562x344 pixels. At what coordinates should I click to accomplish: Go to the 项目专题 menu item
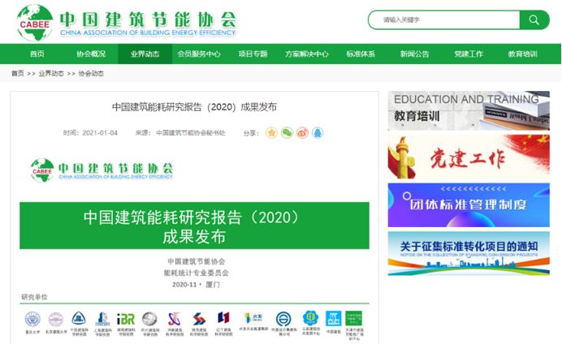[x=253, y=54]
